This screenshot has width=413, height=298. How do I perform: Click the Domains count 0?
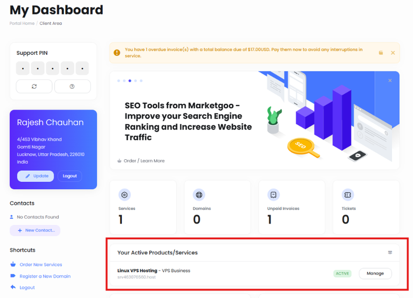[197, 219]
